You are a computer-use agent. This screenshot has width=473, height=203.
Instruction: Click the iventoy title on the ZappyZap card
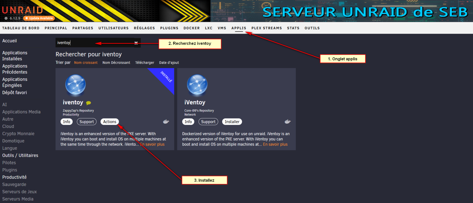73,102
